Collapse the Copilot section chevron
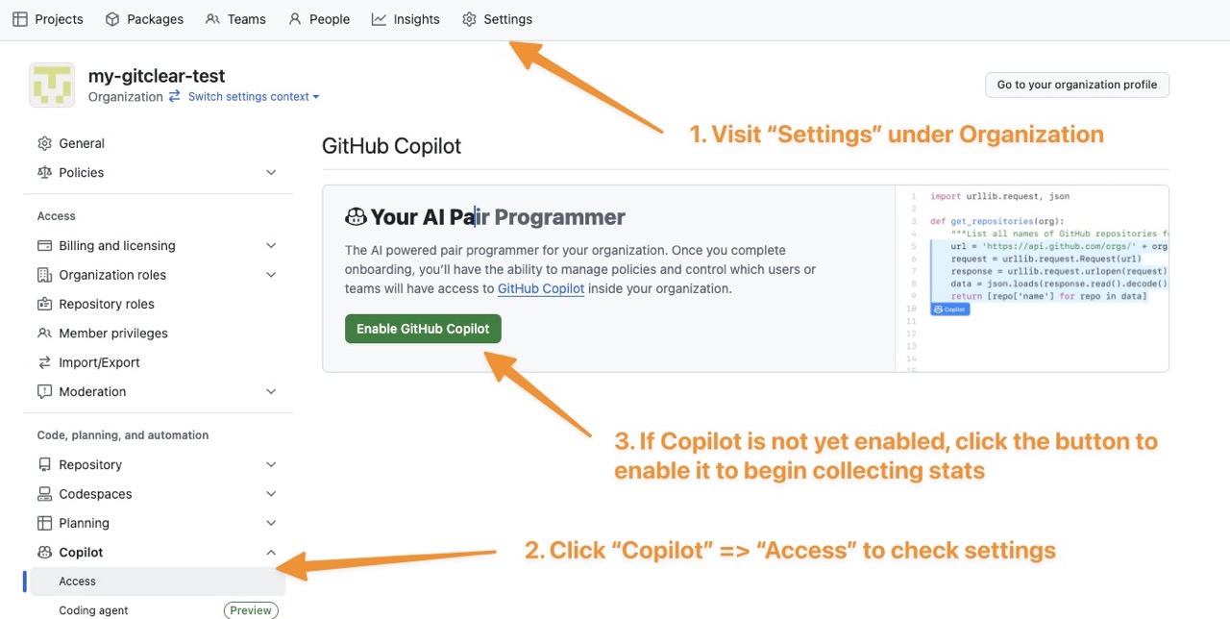 point(271,553)
